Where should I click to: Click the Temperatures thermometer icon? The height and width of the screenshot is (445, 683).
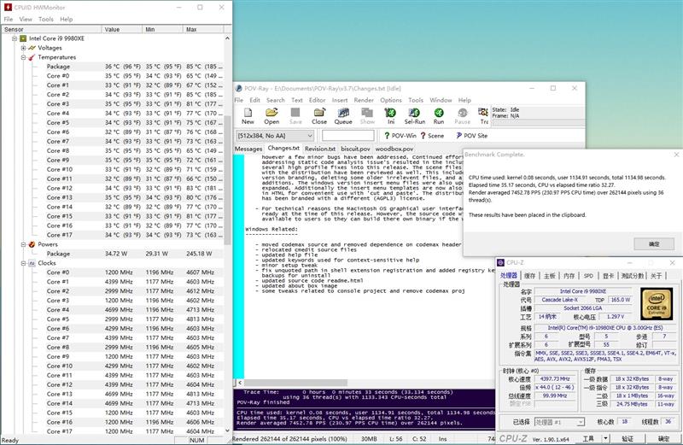tap(32, 57)
